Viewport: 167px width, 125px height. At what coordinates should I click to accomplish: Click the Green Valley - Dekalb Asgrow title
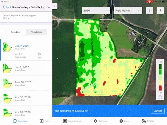[x=31, y=7]
